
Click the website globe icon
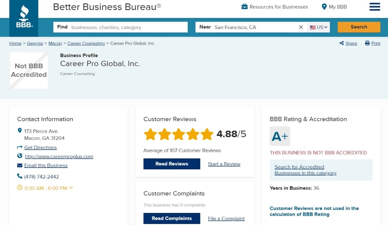click(x=20, y=156)
